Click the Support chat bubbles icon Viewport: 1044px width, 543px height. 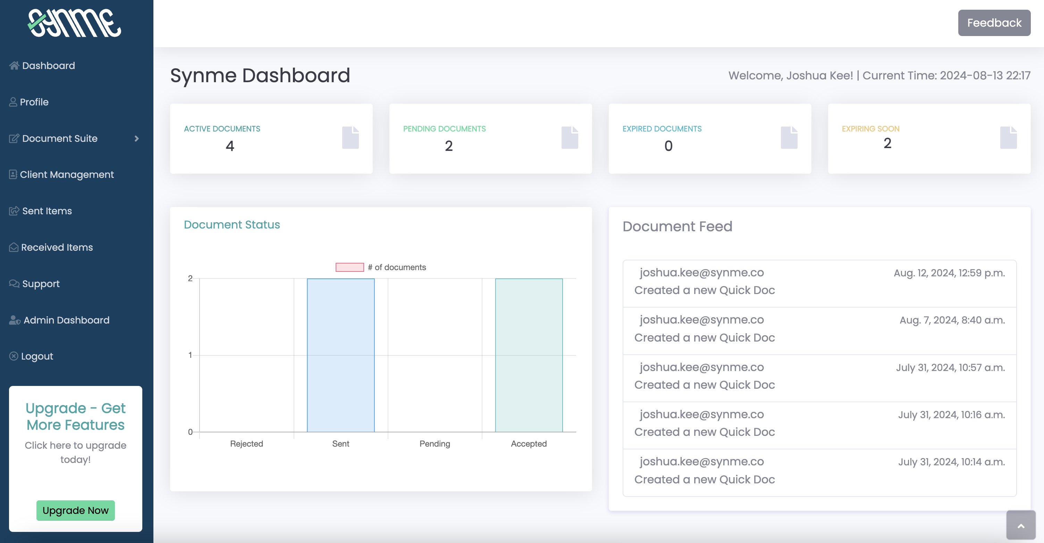[14, 284]
